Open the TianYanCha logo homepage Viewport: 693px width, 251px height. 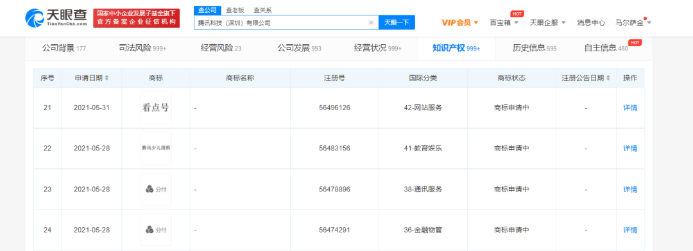(x=56, y=18)
